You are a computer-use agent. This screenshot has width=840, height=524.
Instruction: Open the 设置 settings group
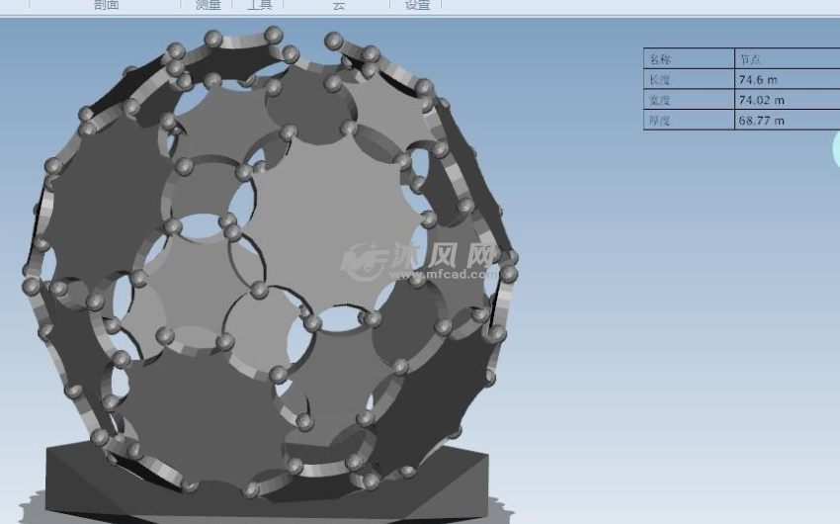click(418, 5)
